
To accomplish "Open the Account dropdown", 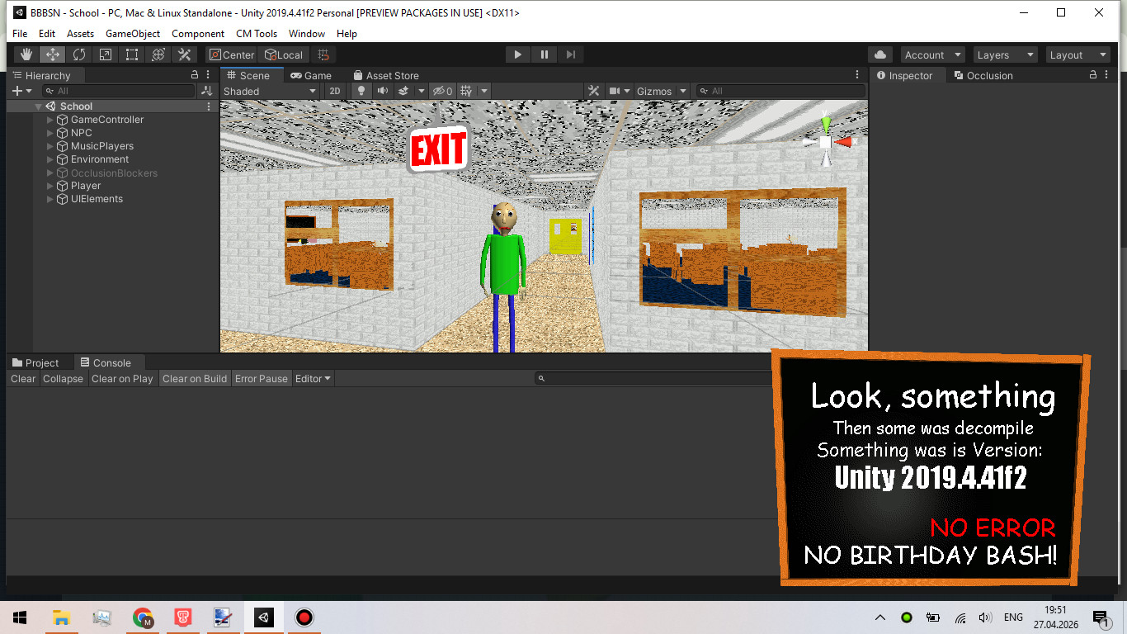I will tap(933, 54).
